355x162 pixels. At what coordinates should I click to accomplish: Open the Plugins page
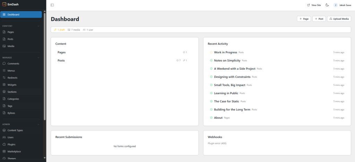11,144
